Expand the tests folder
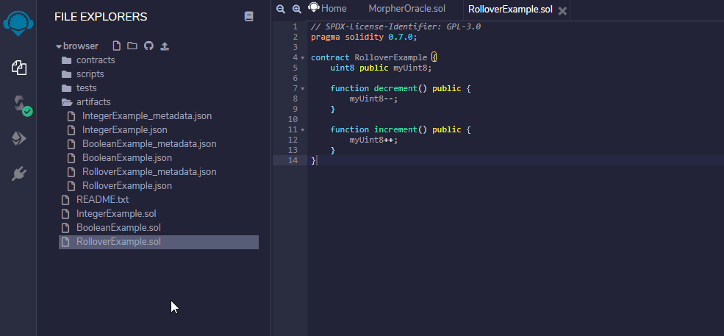Image resolution: width=724 pixels, height=336 pixels. 79,87
